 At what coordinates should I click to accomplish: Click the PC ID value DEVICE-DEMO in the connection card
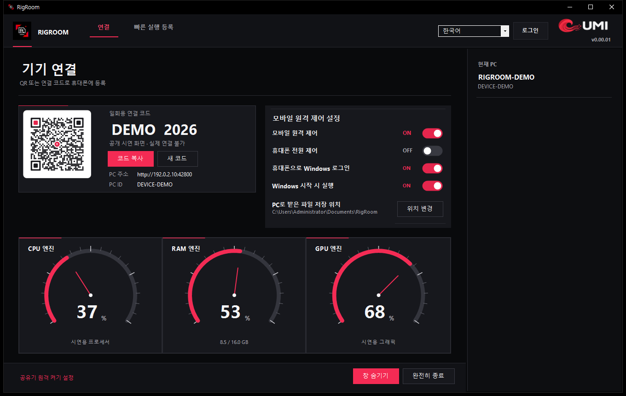(155, 185)
